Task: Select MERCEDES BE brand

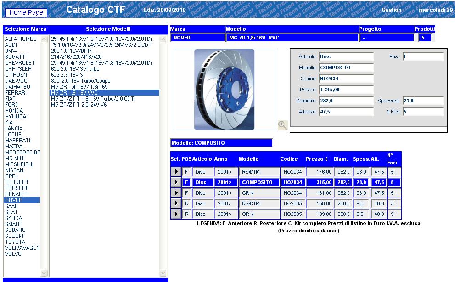Action: click(22, 152)
